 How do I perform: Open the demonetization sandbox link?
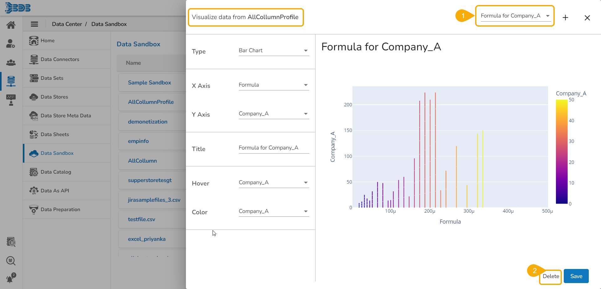(147, 122)
